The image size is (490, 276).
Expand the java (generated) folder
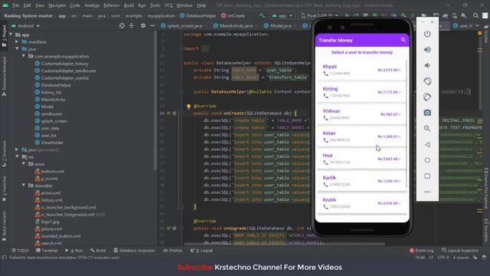(x=17, y=149)
